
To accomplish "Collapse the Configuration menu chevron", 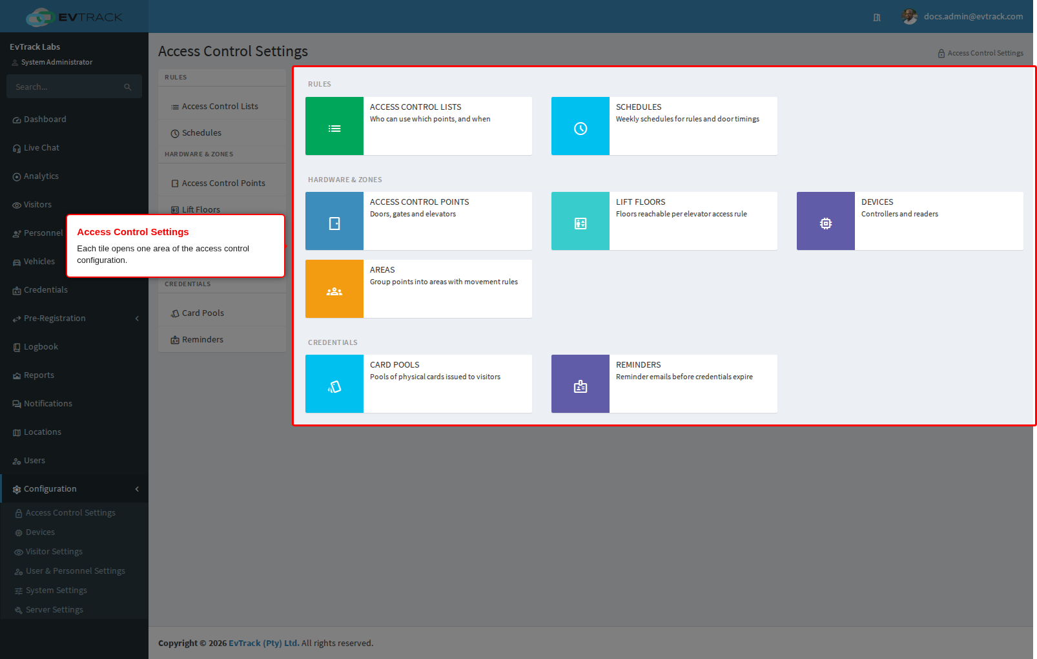I will (x=137, y=489).
